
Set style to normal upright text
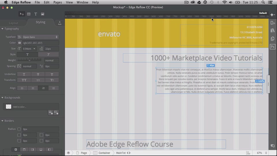tap(27, 55)
